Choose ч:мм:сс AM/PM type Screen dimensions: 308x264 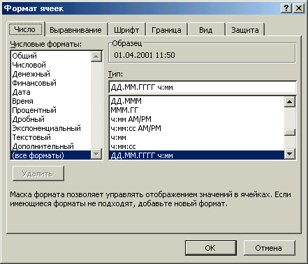click(x=197, y=128)
